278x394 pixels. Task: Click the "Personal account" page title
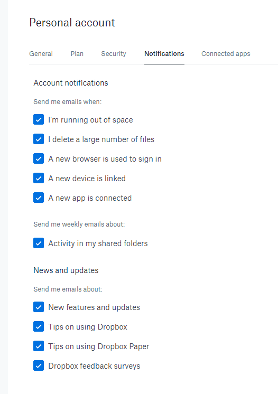pyautogui.click(x=72, y=23)
